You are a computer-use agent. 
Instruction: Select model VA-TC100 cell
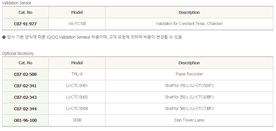[x=77, y=24]
